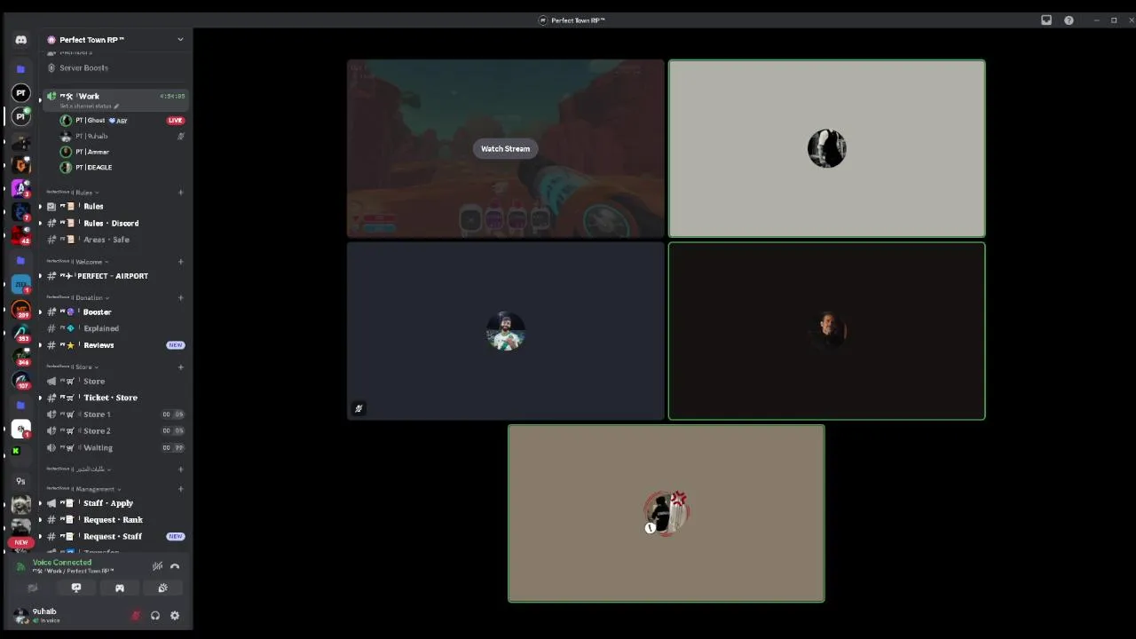Add channel to Donation category
This screenshot has width=1136, height=639.
[180, 297]
